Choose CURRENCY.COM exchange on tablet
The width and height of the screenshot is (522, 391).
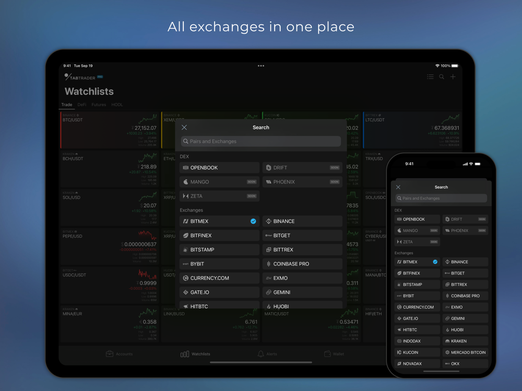tap(219, 278)
